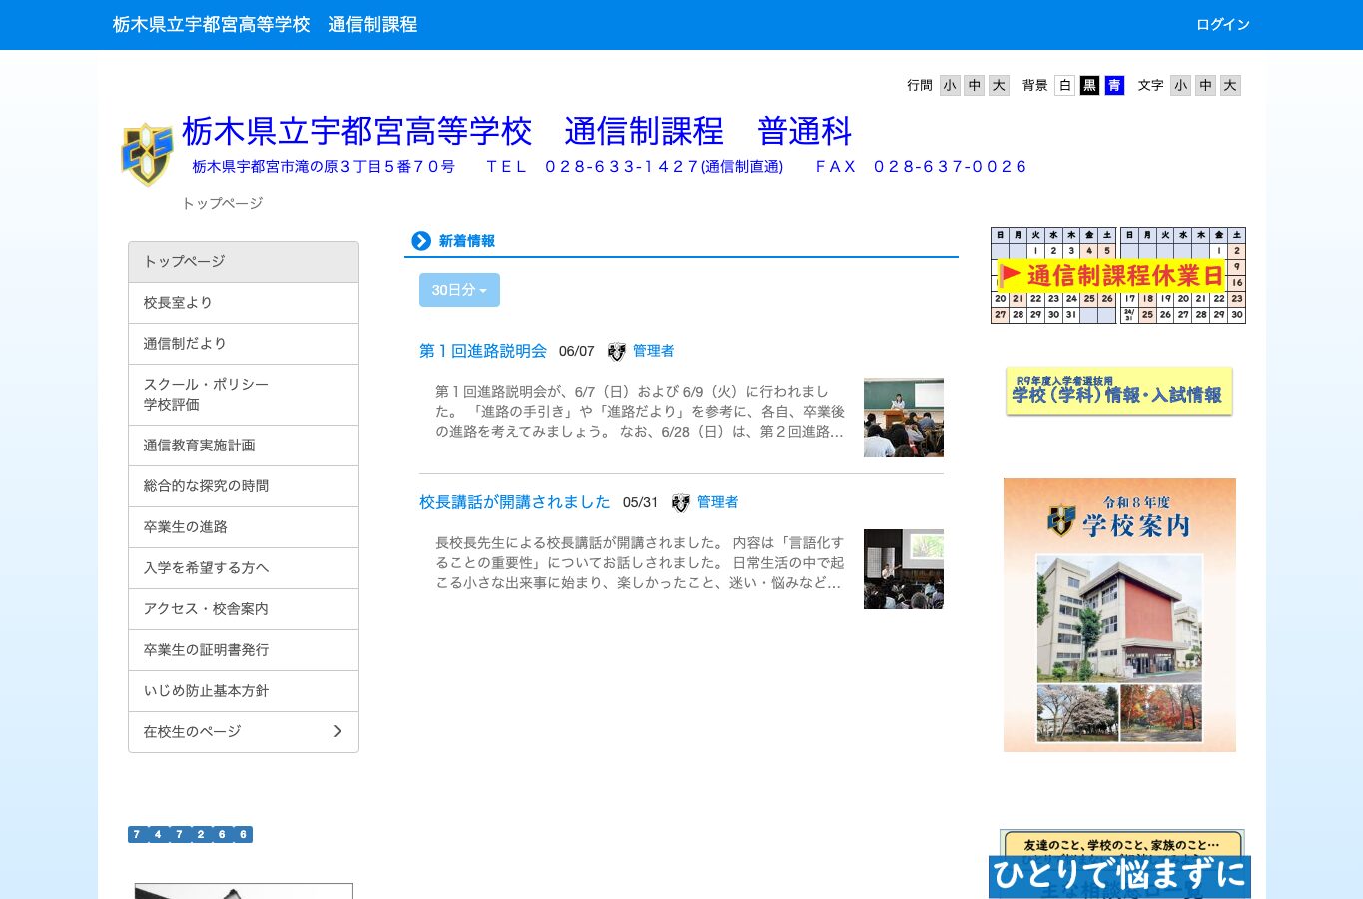
Task: Open トップページ sidebar menu item
Action: point(244,262)
